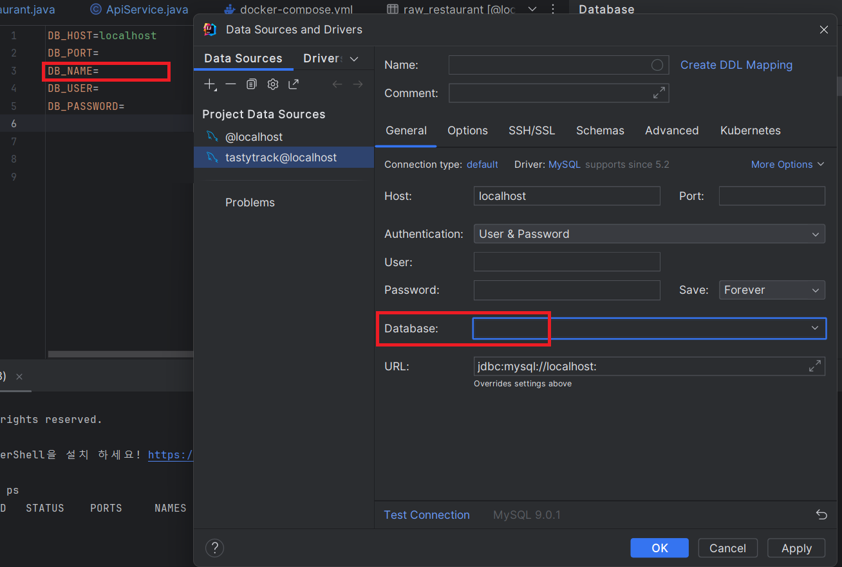Image resolution: width=842 pixels, height=567 pixels.
Task: Select the tastytrack@localhost data source
Action: click(284, 157)
